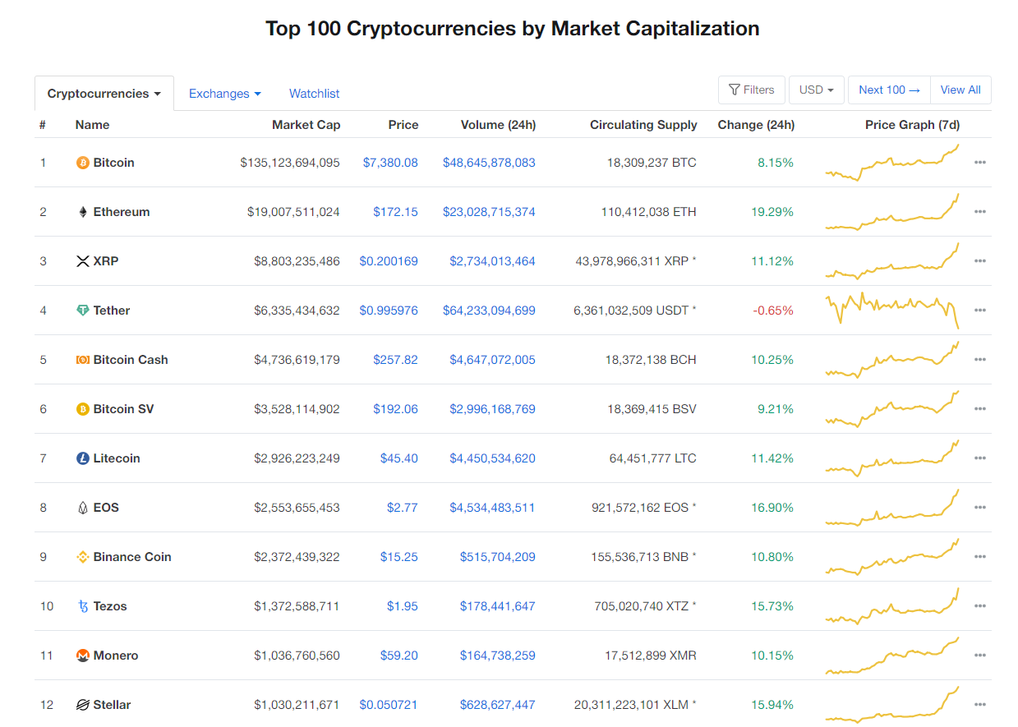This screenshot has height=727, width=1018.
Task: Sort by the Name column header
Action: click(92, 125)
